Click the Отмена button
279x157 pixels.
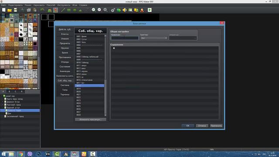(202, 126)
